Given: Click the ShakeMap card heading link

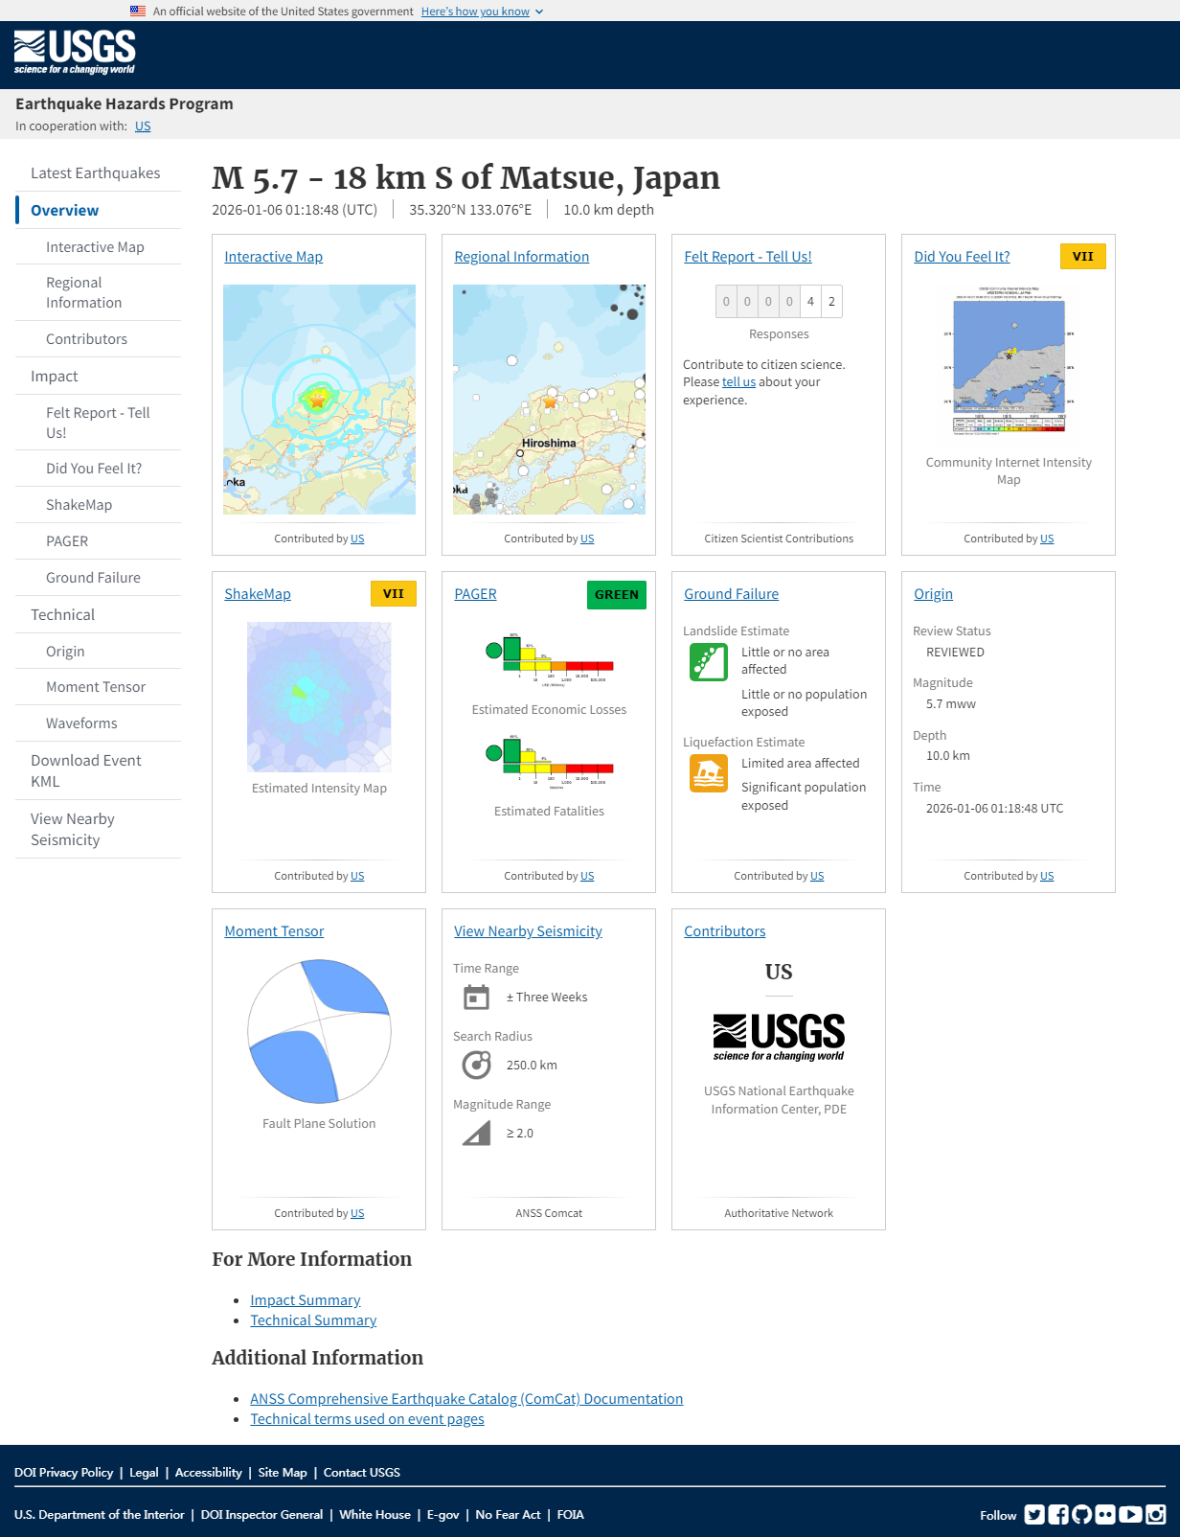Looking at the screenshot, I should point(258,594).
